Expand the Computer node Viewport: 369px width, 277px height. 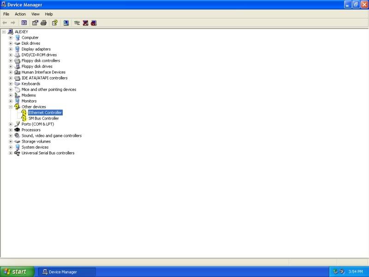coord(11,37)
